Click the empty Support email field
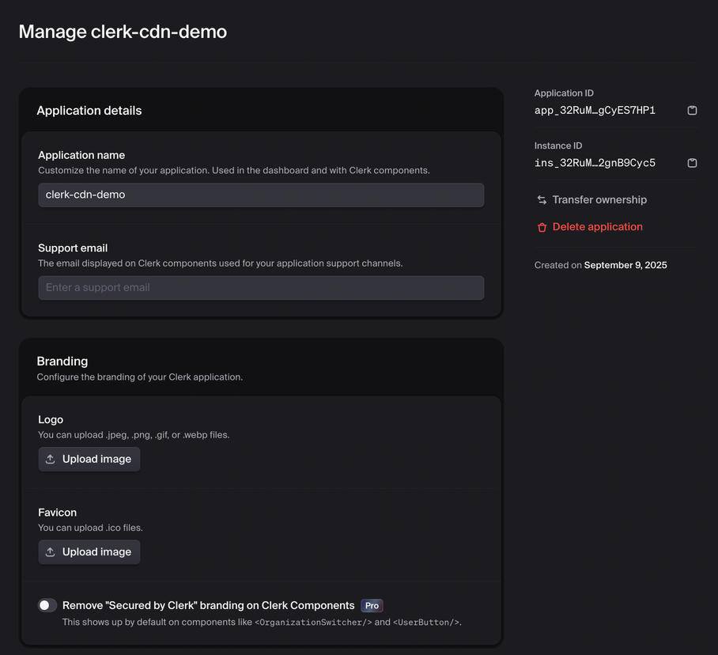The image size is (718, 655). 261,287
